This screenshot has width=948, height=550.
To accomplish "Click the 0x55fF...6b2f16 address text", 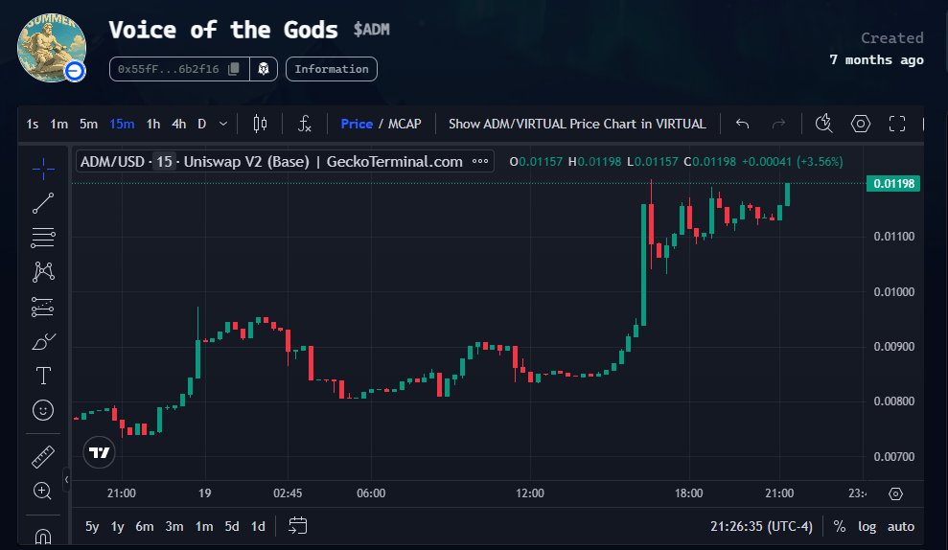I will 168,69.
